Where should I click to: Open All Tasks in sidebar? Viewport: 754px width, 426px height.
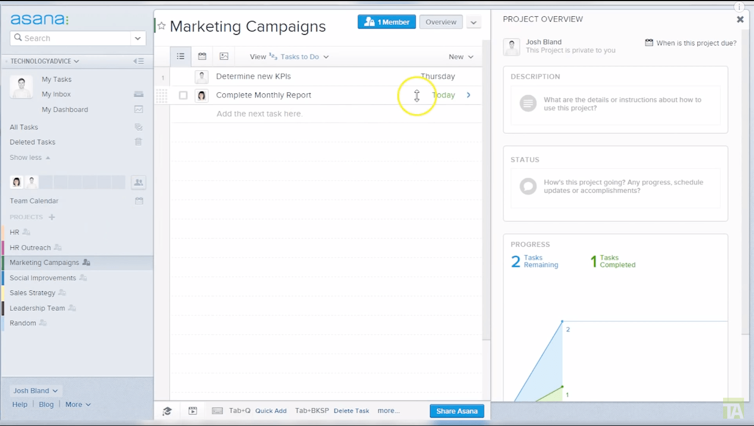[x=24, y=127]
